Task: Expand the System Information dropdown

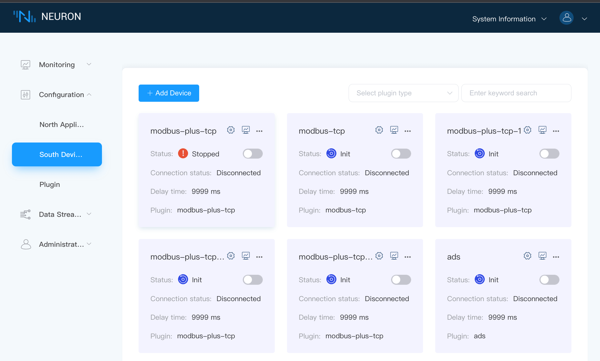Action: 509,19
